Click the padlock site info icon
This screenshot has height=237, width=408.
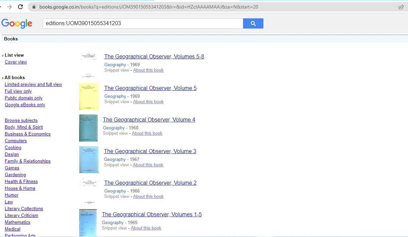pos(34,7)
